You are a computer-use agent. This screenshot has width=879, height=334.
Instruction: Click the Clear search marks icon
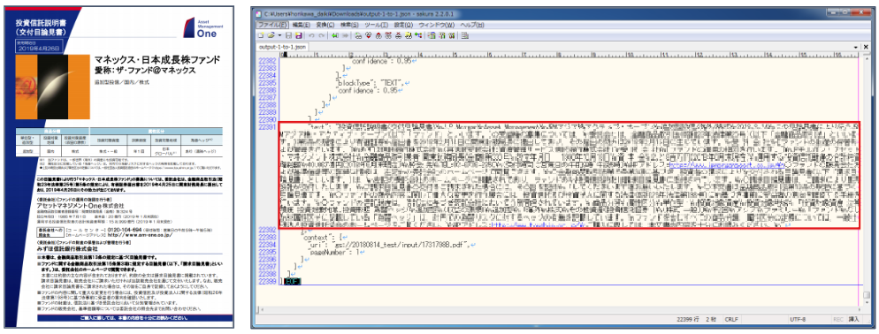398,35
